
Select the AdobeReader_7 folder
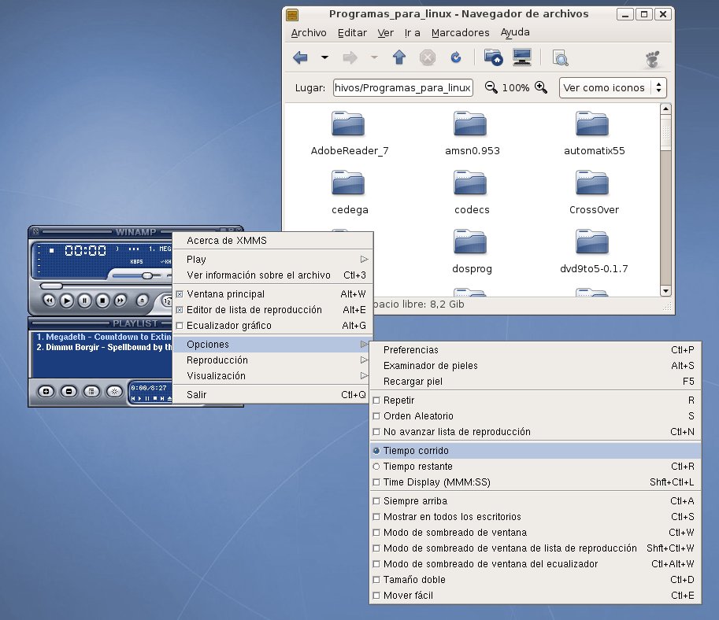[x=350, y=133]
